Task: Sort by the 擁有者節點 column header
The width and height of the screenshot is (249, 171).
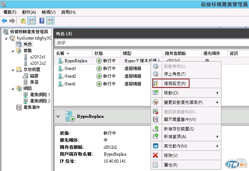Action: [x=182, y=54]
